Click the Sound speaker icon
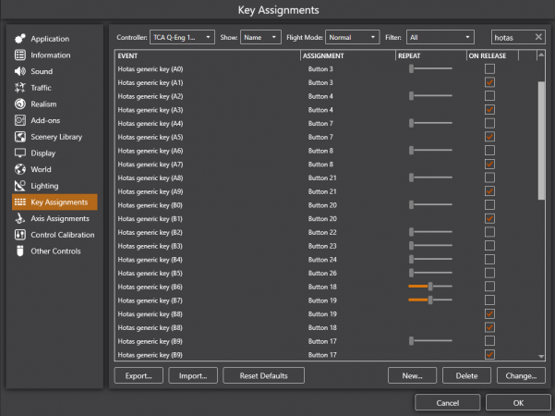Viewport: 555px width, 416px height. point(20,71)
